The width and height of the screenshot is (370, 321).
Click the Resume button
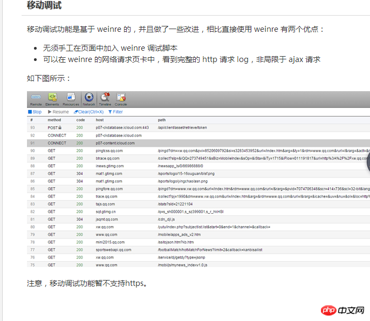click(58, 112)
